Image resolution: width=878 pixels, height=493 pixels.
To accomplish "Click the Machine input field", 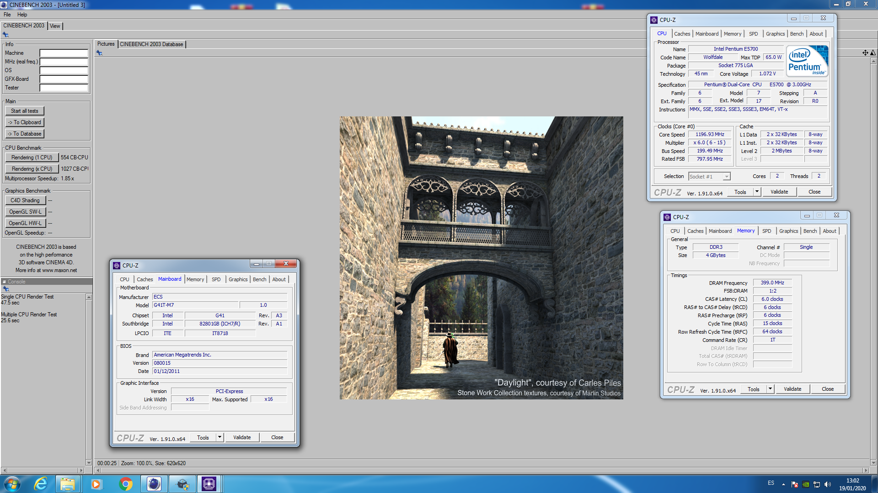I will pos(64,53).
